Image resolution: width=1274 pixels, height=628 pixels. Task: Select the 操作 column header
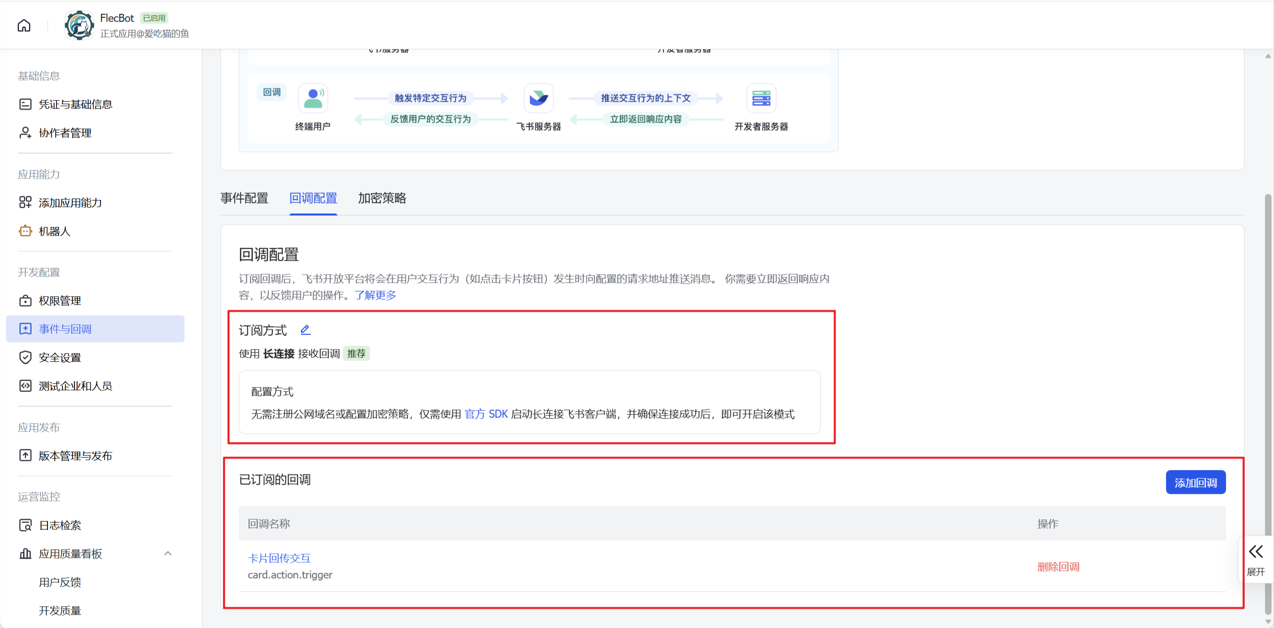[x=1048, y=524]
